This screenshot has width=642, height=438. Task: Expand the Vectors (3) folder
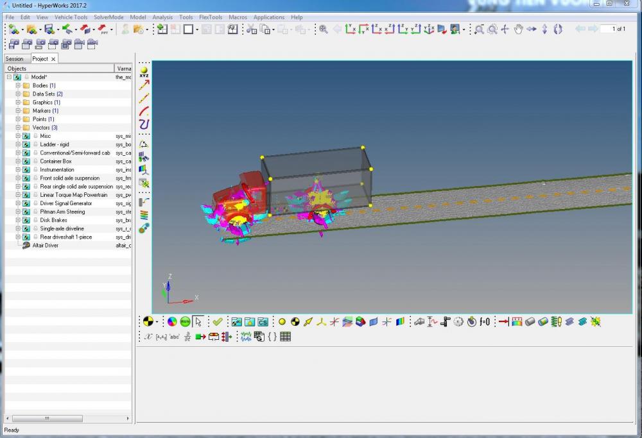pos(18,128)
